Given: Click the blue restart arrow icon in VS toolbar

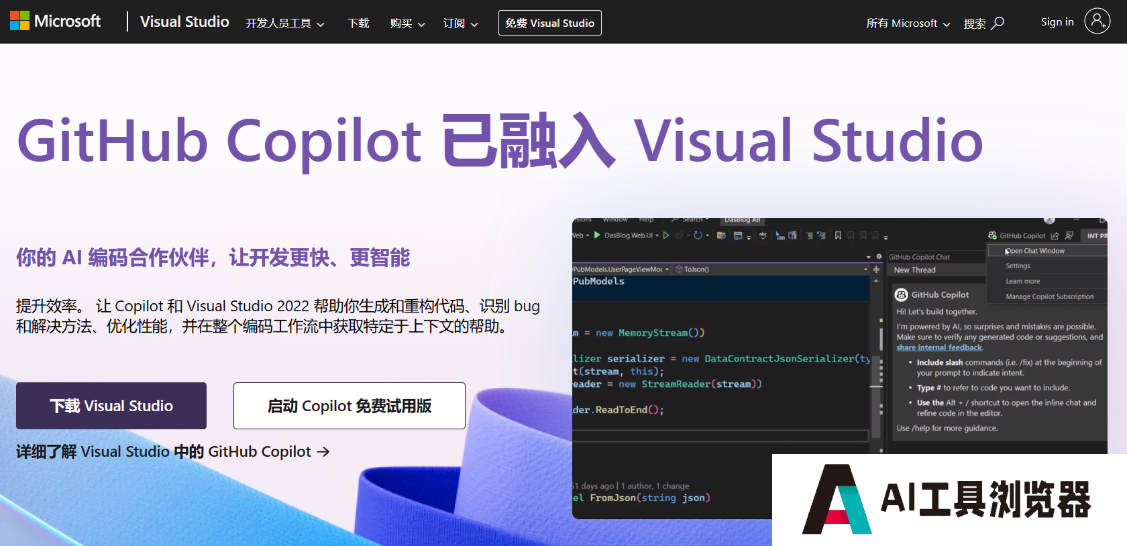Looking at the screenshot, I should pyautogui.click(x=698, y=235).
